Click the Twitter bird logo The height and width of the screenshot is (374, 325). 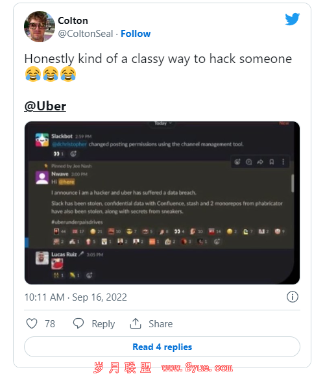coord(292,19)
